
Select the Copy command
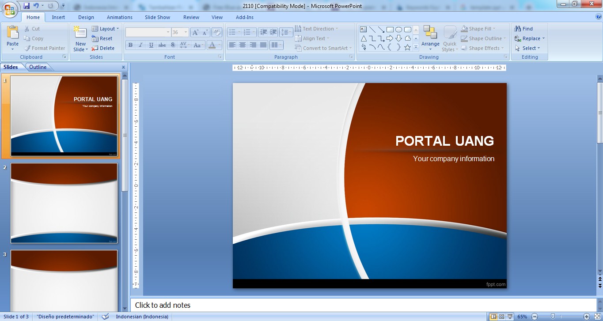pyautogui.click(x=34, y=38)
